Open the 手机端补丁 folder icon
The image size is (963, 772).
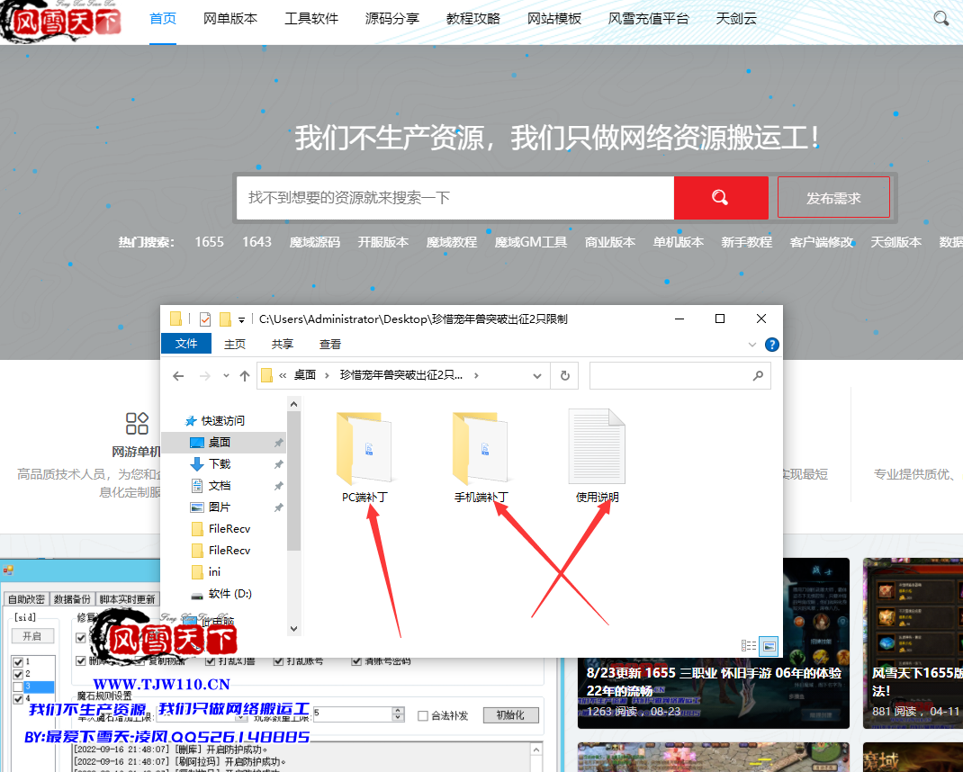click(481, 448)
